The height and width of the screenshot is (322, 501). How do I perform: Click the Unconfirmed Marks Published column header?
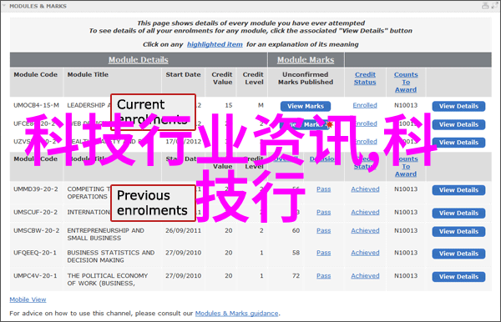(x=306, y=78)
